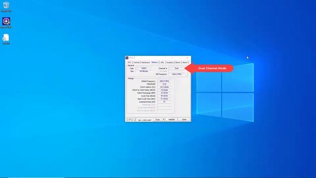This screenshot has width=316, height=178.
Task: Click the CPU-Z version text
Action: (x=145, y=120)
